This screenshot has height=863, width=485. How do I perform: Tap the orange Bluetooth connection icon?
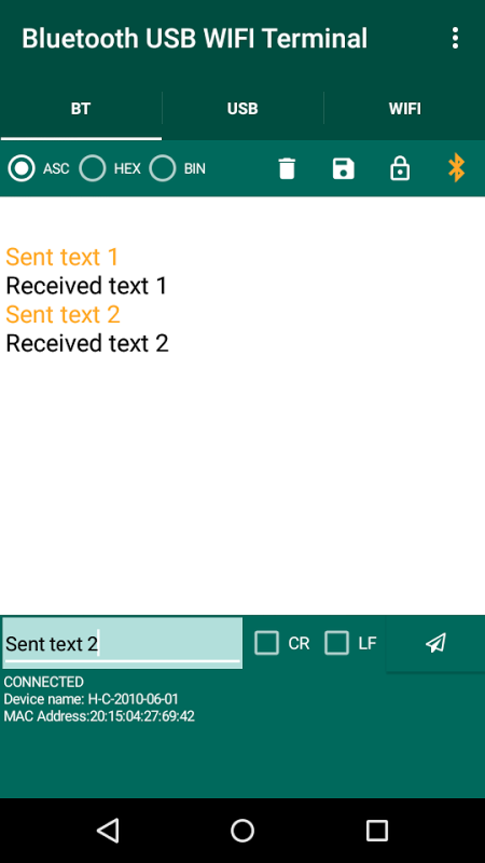(x=456, y=168)
